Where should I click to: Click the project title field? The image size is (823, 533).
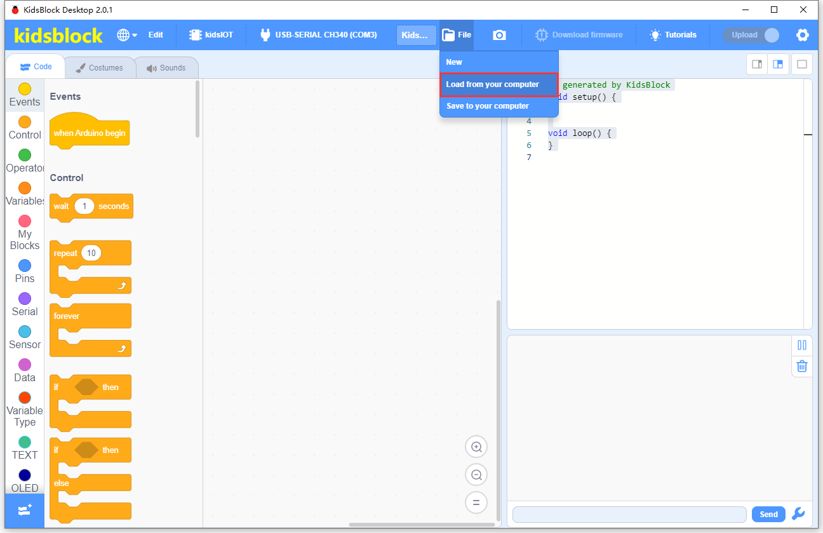pos(417,35)
